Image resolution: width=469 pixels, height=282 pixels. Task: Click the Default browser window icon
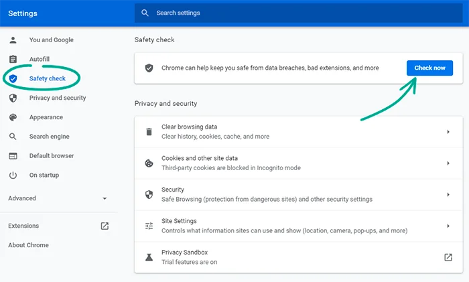tap(13, 156)
